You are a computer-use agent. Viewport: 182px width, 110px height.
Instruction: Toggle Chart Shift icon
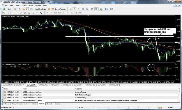96,9
